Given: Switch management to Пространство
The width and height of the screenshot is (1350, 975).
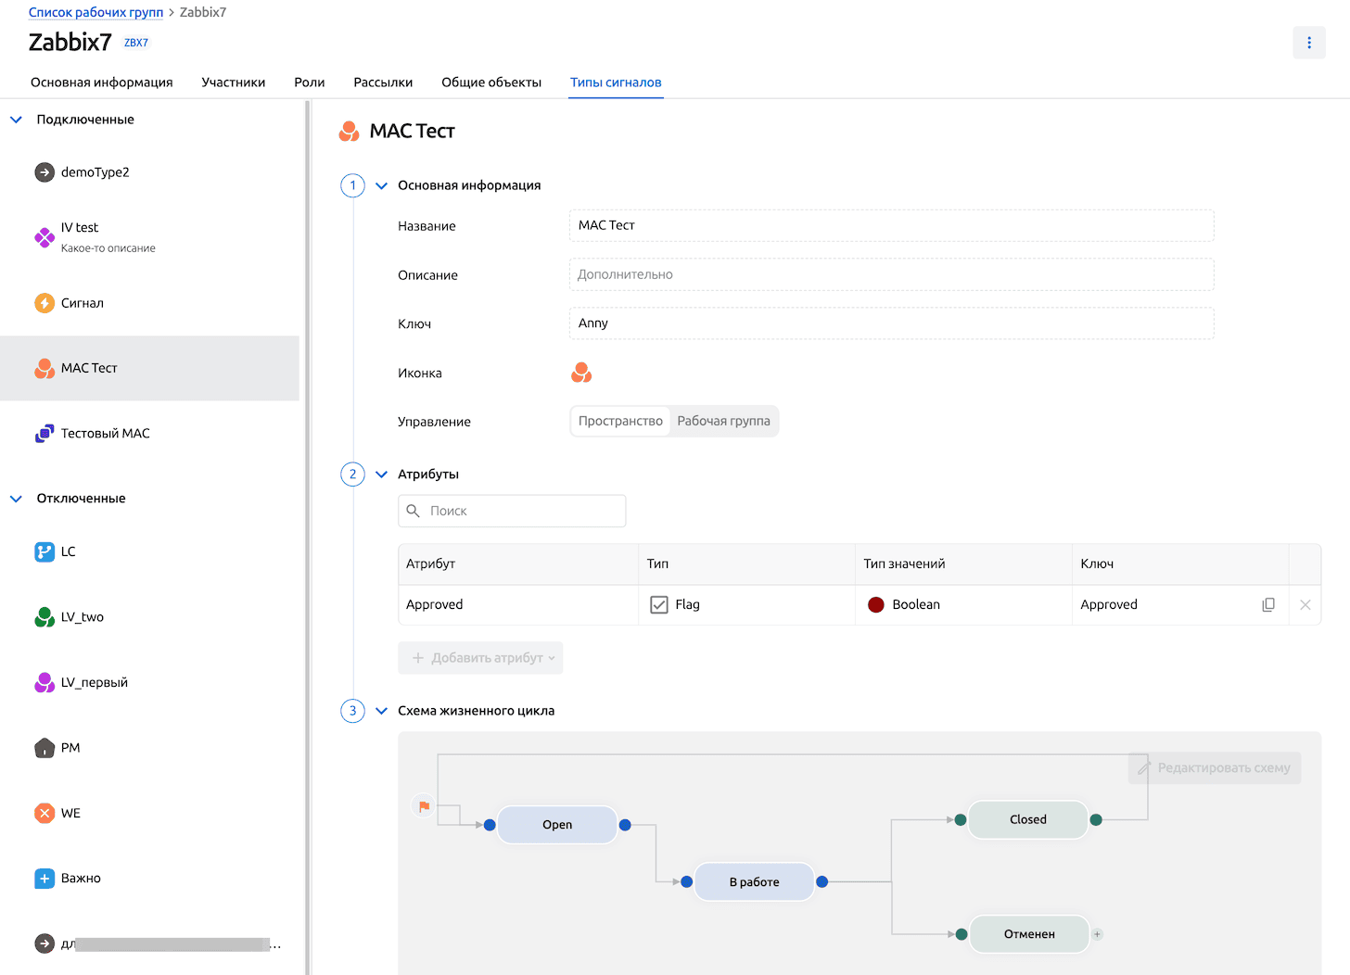Looking at the screenshot, I should [620, 421].
